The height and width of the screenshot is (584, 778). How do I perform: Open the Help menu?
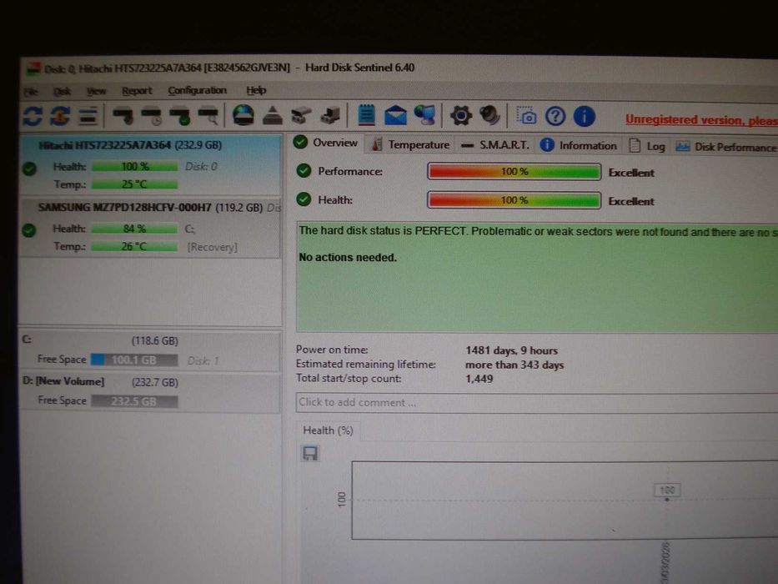(256, 90)
